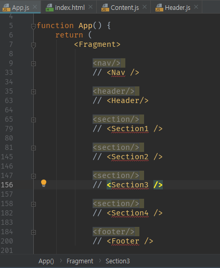This screenshot has height=268, width=220.
Task: Expand the folded footer block on line 184
Action: coord(33,232)
